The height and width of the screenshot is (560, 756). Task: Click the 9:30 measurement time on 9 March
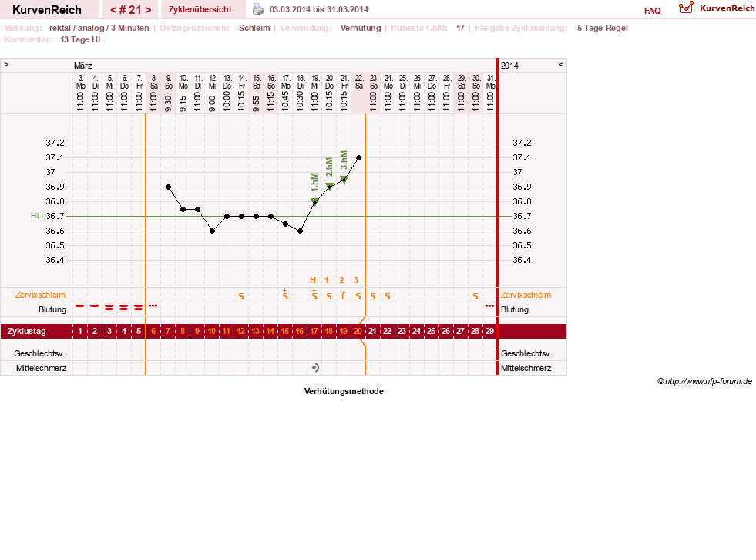pyautogui.click(x=168, y=103)
